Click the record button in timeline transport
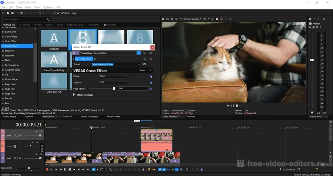 tap(47, 169)
